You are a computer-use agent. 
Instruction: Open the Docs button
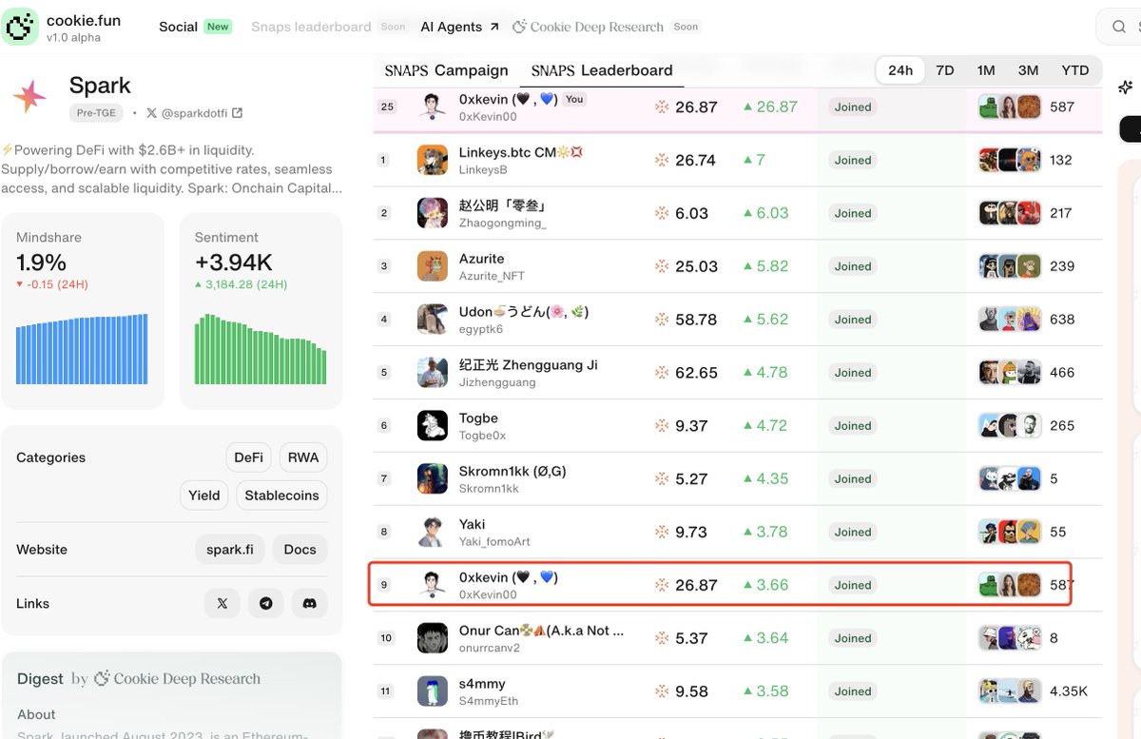(300, 550)
